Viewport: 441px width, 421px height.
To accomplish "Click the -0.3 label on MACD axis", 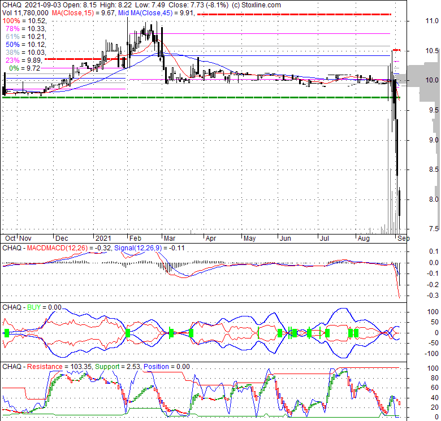I will tap(434, 296).
